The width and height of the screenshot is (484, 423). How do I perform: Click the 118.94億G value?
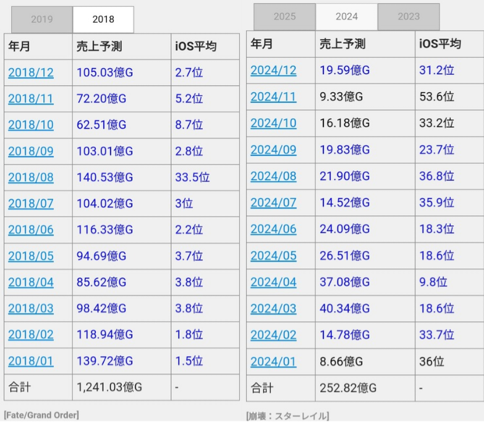pyautogui.click(x=104, y=335)
